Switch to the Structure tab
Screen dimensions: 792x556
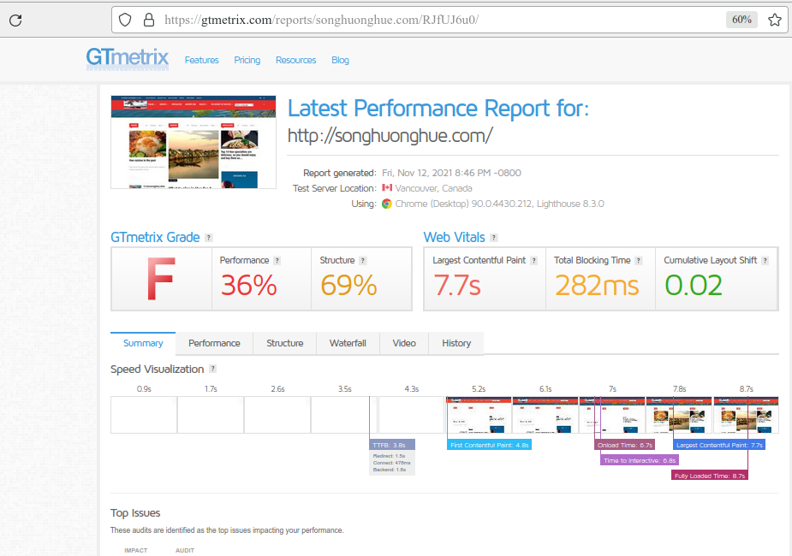[285, 343]
